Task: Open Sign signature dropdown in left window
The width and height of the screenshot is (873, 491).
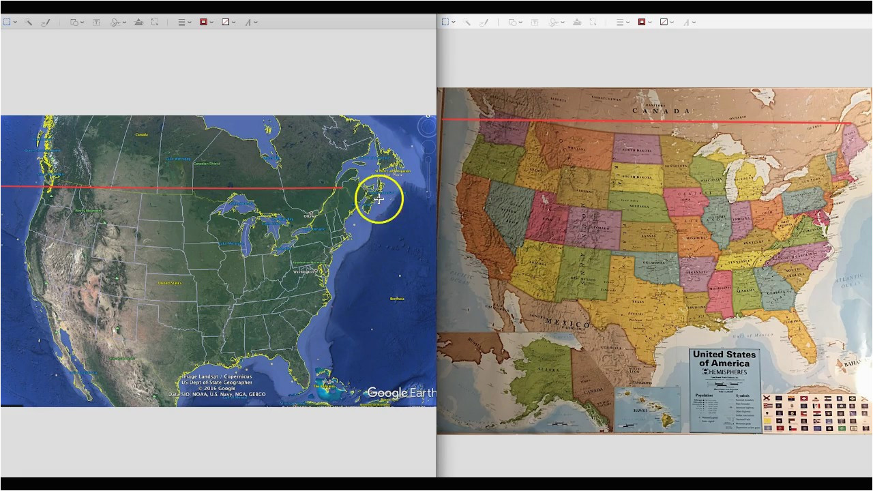Action: point(118,22)
